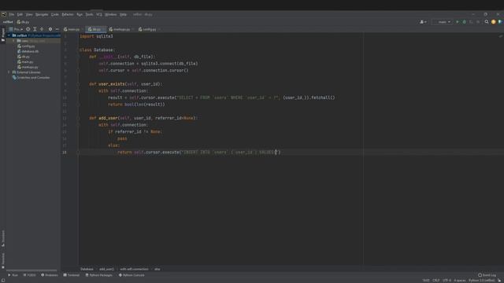Close the config.py editor tab

tap(159, 29)
